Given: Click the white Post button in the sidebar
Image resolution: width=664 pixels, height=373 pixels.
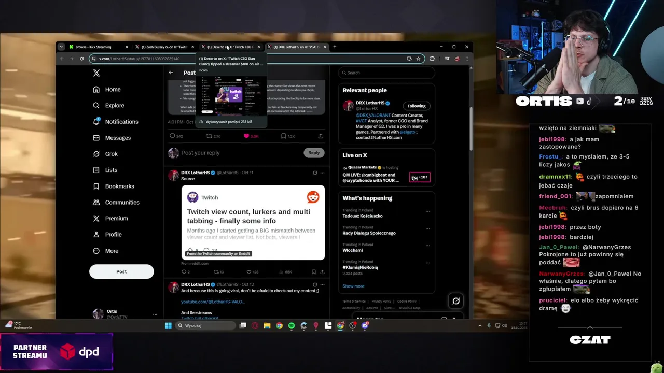Looking at the screenshot, I should tap(121, 271).
